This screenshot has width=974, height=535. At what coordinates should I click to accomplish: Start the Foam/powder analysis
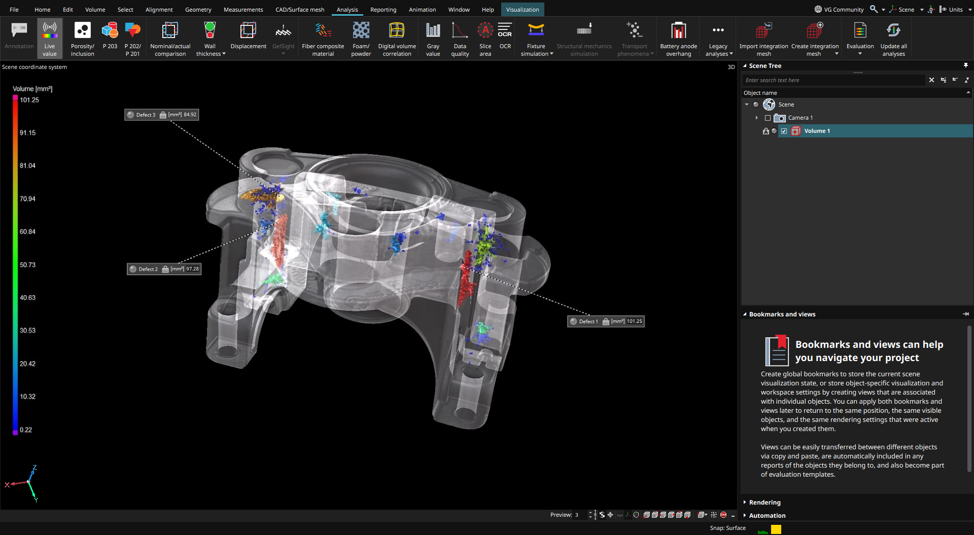(361, 39)
